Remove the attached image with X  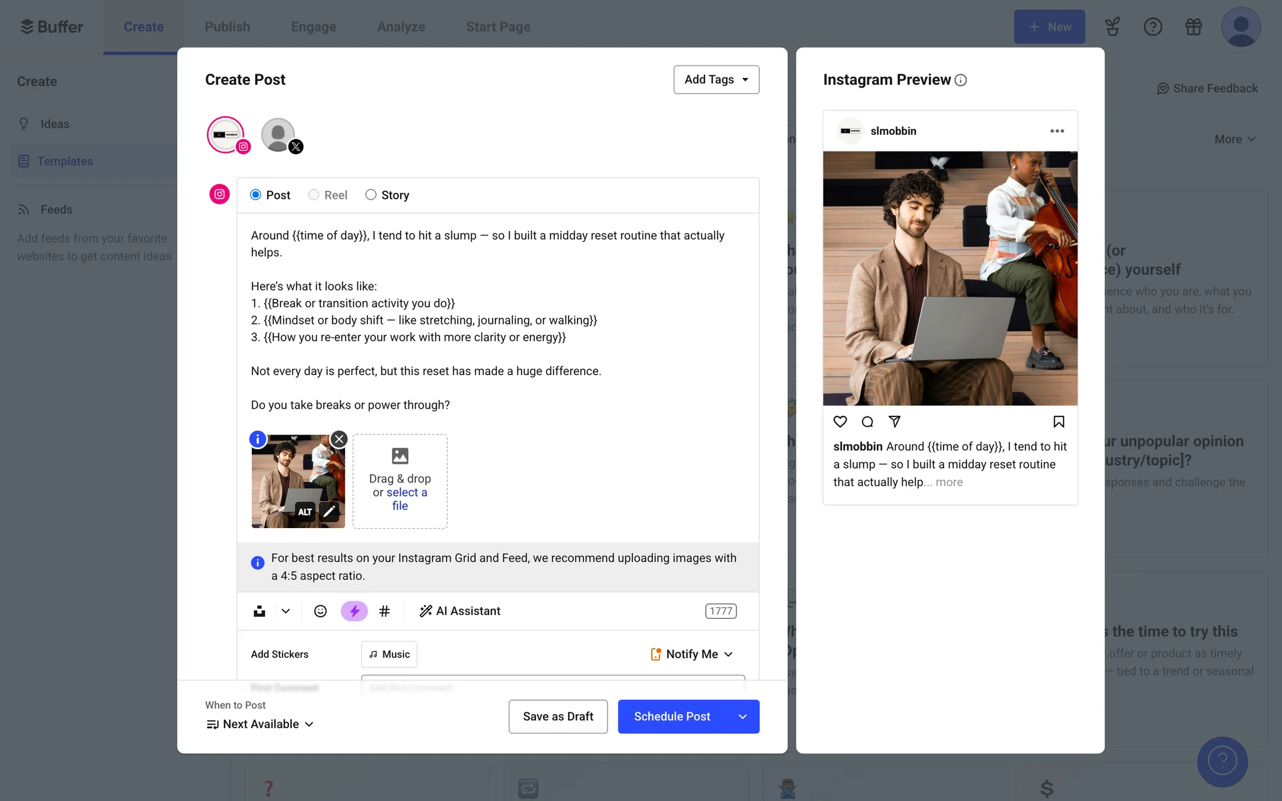339,439
